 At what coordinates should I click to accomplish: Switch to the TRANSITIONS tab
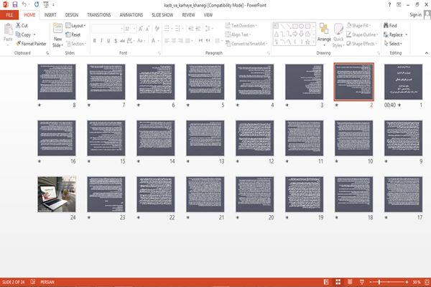click(99, 15)
